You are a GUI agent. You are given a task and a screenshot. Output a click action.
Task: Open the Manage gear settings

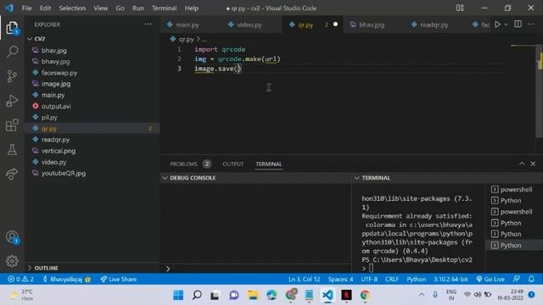[x=12, y=261]
